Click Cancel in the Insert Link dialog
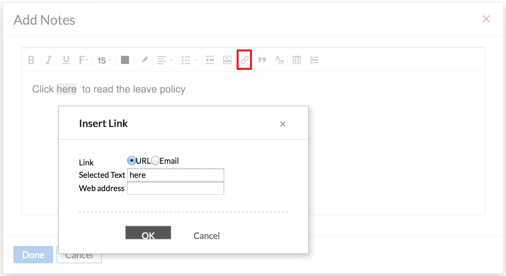The width and height of the screenshot is (506, 276). point(207,236)
